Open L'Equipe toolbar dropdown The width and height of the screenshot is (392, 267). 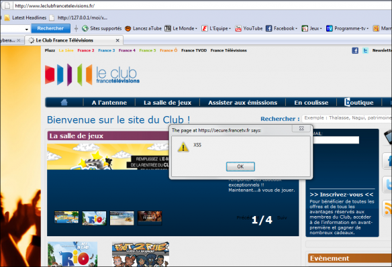[x=216, y=28]
